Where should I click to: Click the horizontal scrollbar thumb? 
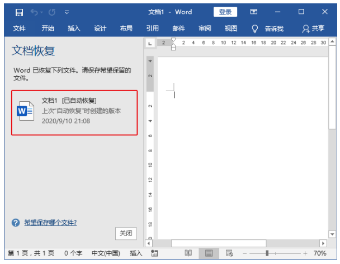tap(219, 243)
